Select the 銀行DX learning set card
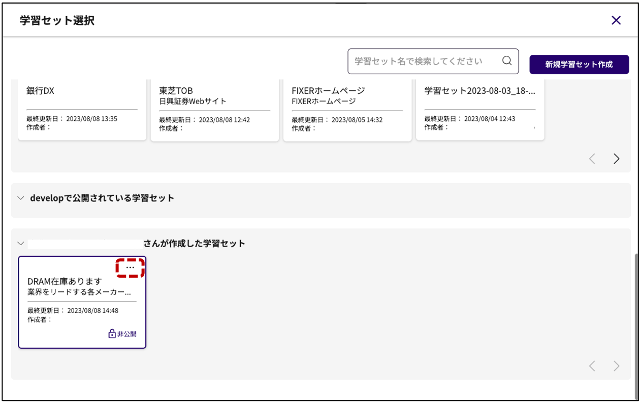 coord(82,109)
